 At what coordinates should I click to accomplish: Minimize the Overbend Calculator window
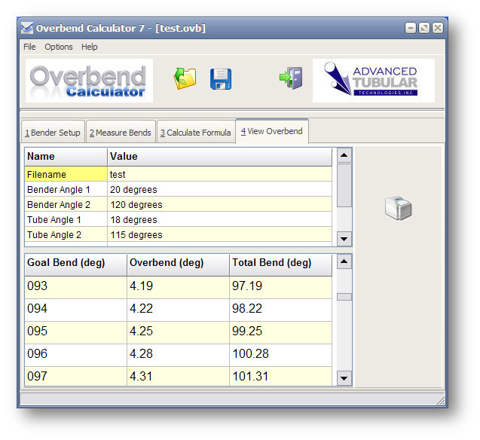[x=411, y=28]
